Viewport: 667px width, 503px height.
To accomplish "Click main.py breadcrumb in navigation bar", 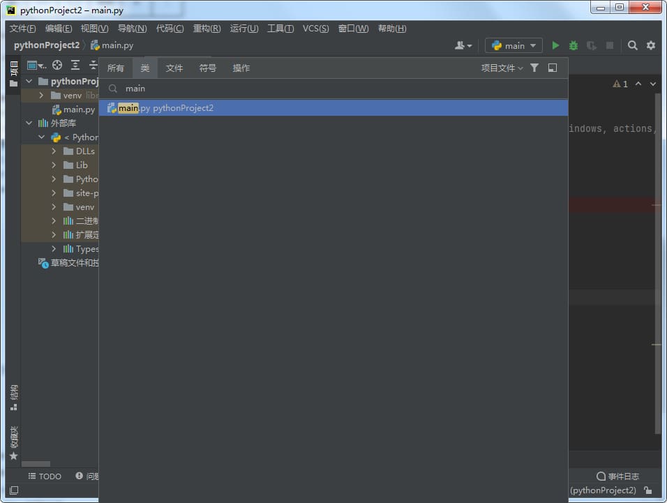I will 112,45.
